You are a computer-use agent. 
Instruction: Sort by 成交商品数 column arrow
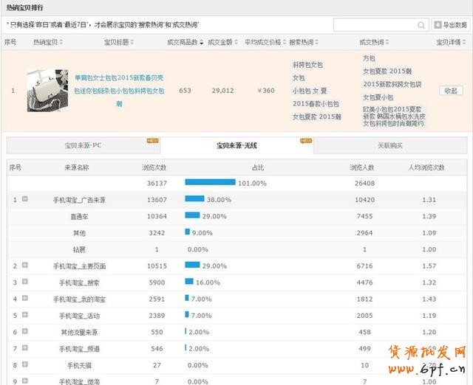click(203, 43)
